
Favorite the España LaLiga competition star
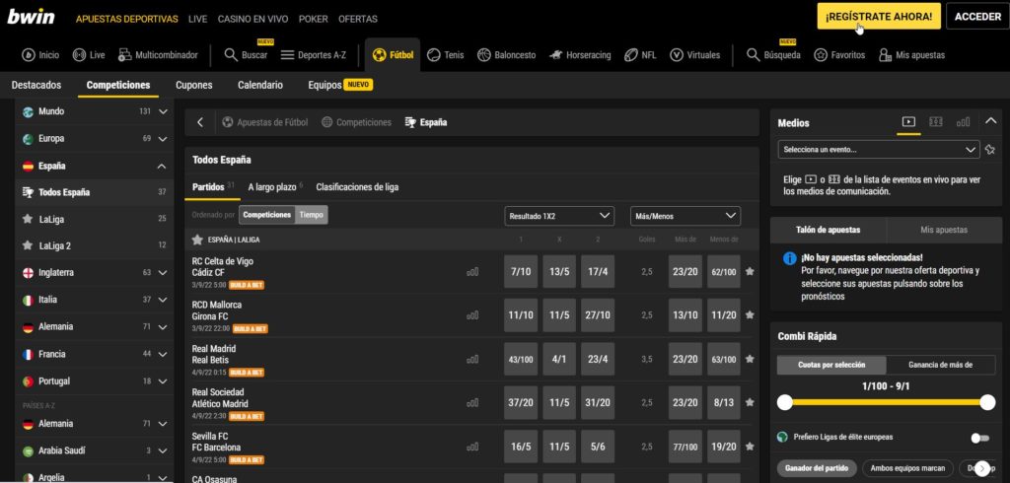click(x=197, y=240)
